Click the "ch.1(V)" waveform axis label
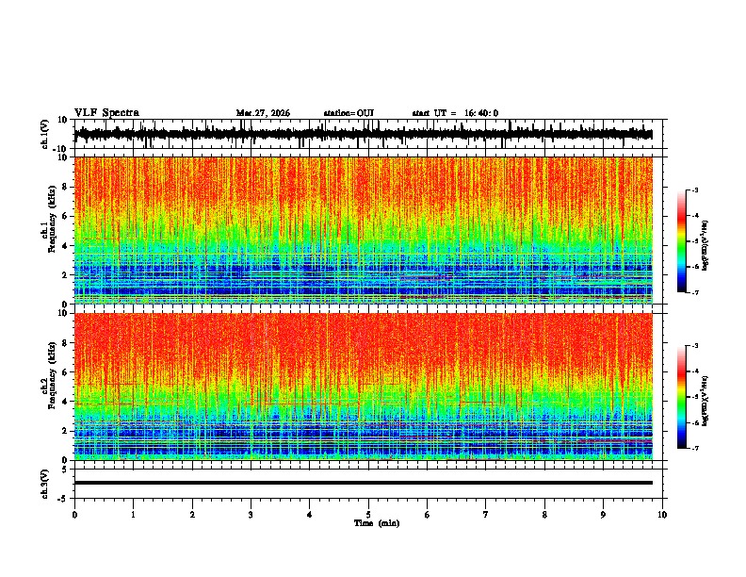This screenshot has height=577, width=746. coord(45,134)
